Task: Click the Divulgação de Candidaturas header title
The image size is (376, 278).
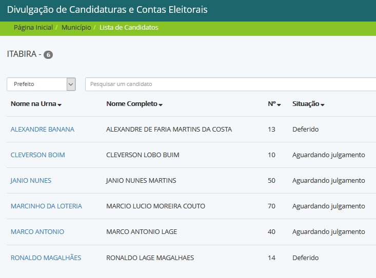Action: pyautogui.click(x=107, y=10)
